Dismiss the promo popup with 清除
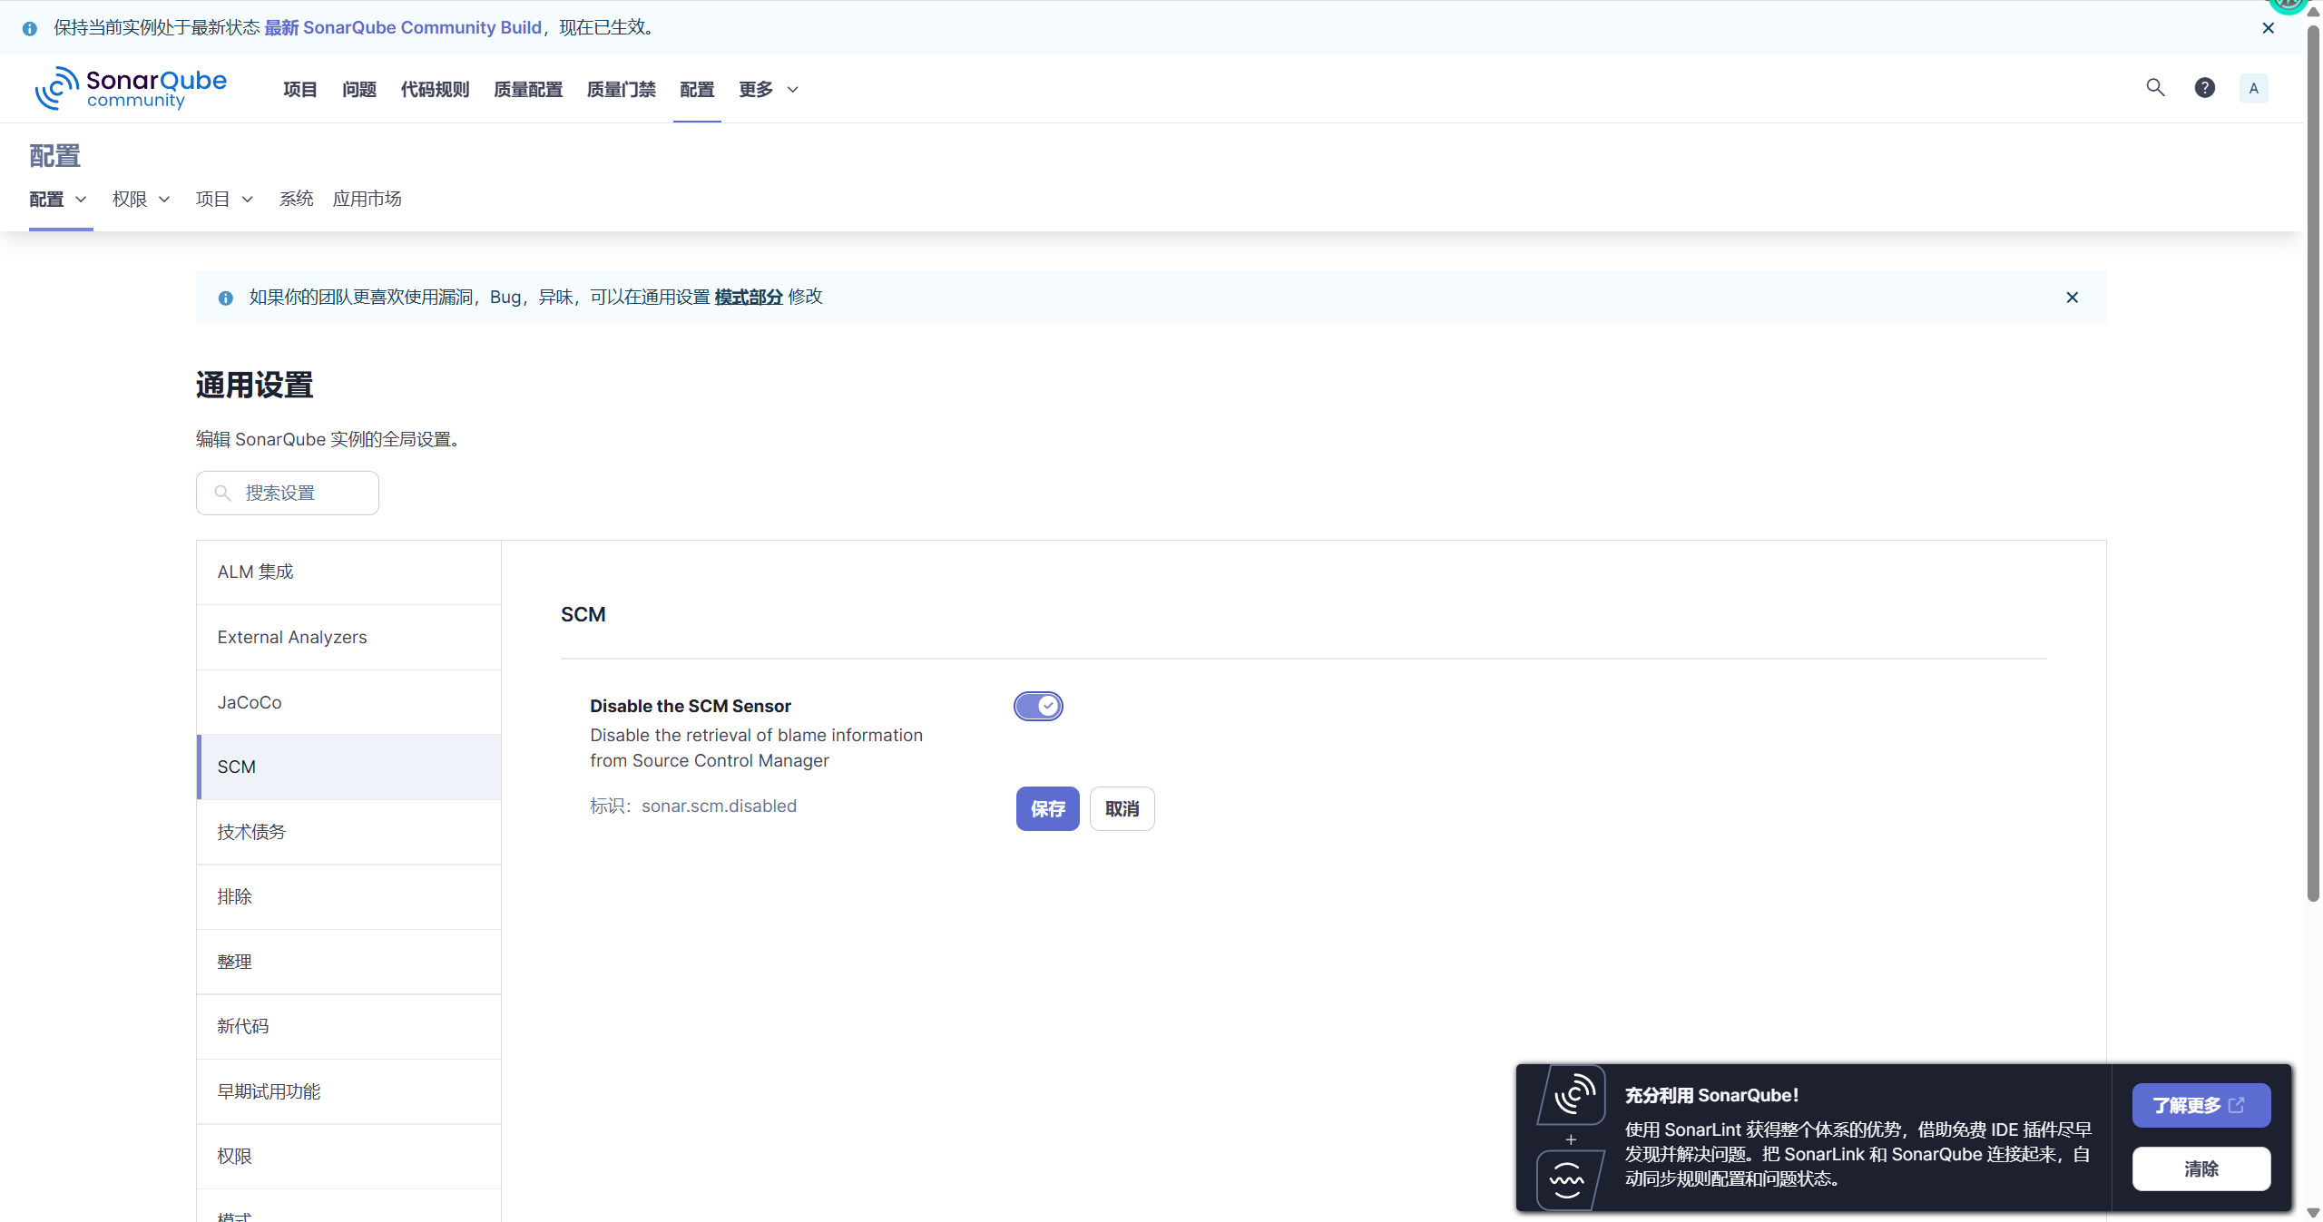 [x=2200, y=1168]
